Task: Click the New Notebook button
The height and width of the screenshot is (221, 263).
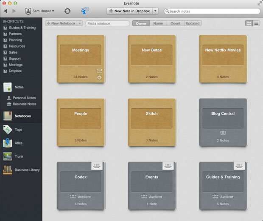Action: pos(61,23)
